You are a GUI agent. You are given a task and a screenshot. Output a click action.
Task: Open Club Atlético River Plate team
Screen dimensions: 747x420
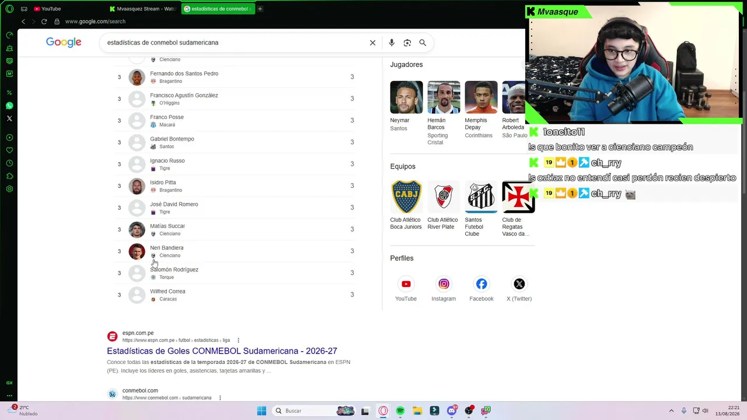point(444,205)
